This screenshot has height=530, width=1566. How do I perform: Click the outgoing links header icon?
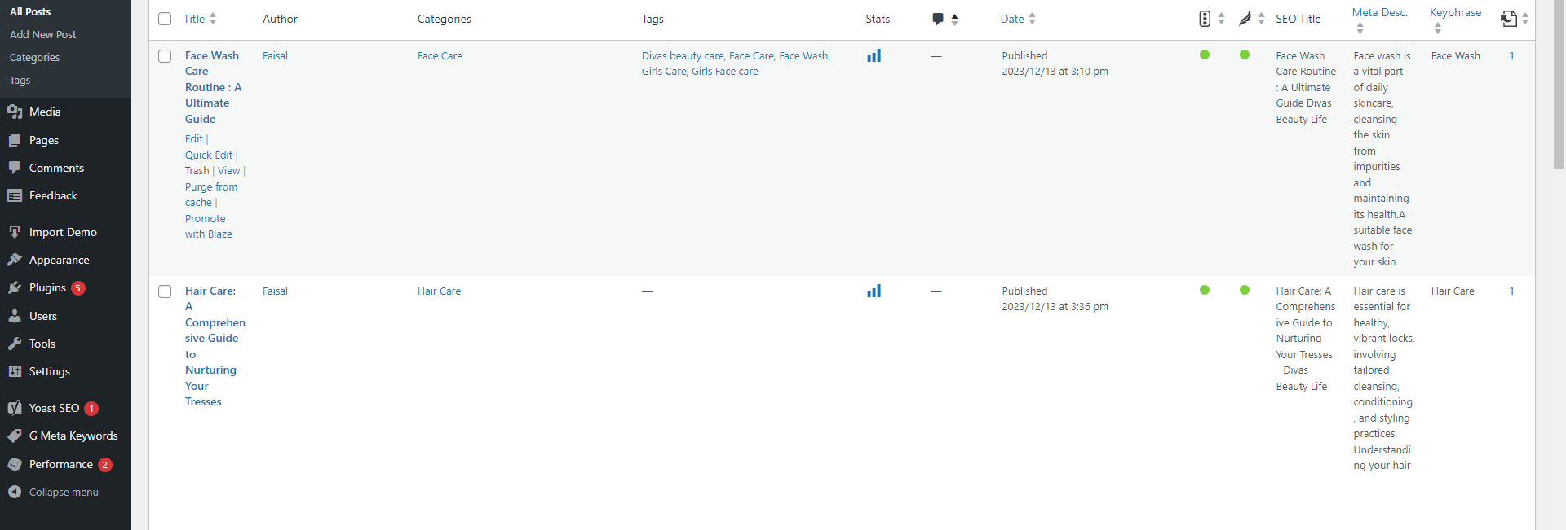pos(1509,19)
